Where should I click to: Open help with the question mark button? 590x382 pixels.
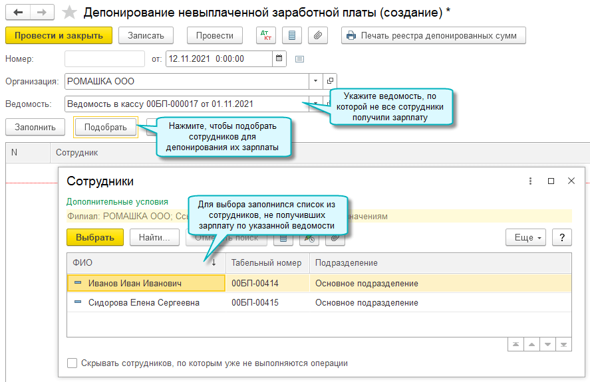pos(562,237)
